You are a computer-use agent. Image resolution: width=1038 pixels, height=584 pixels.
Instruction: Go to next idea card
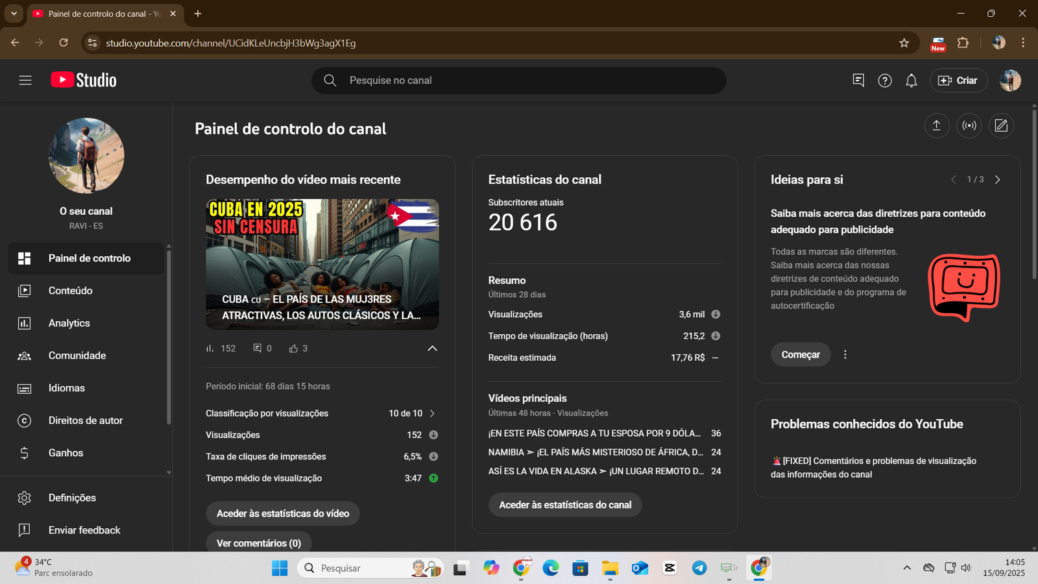point(998,180)
